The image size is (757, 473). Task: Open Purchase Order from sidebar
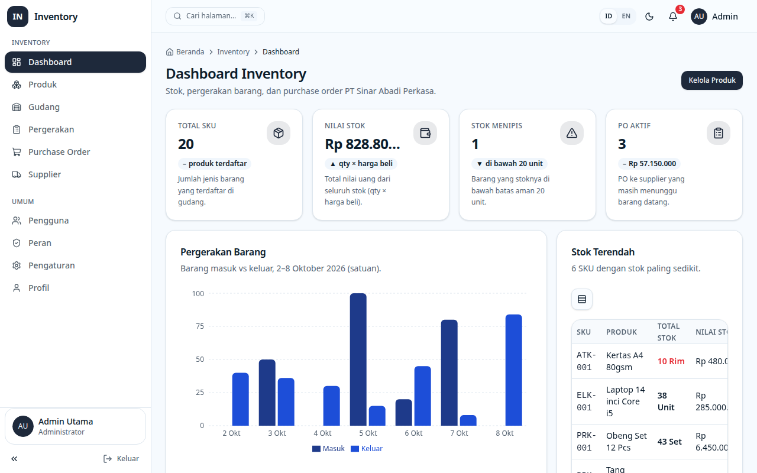pyautogui.click(x=75, y=152)
